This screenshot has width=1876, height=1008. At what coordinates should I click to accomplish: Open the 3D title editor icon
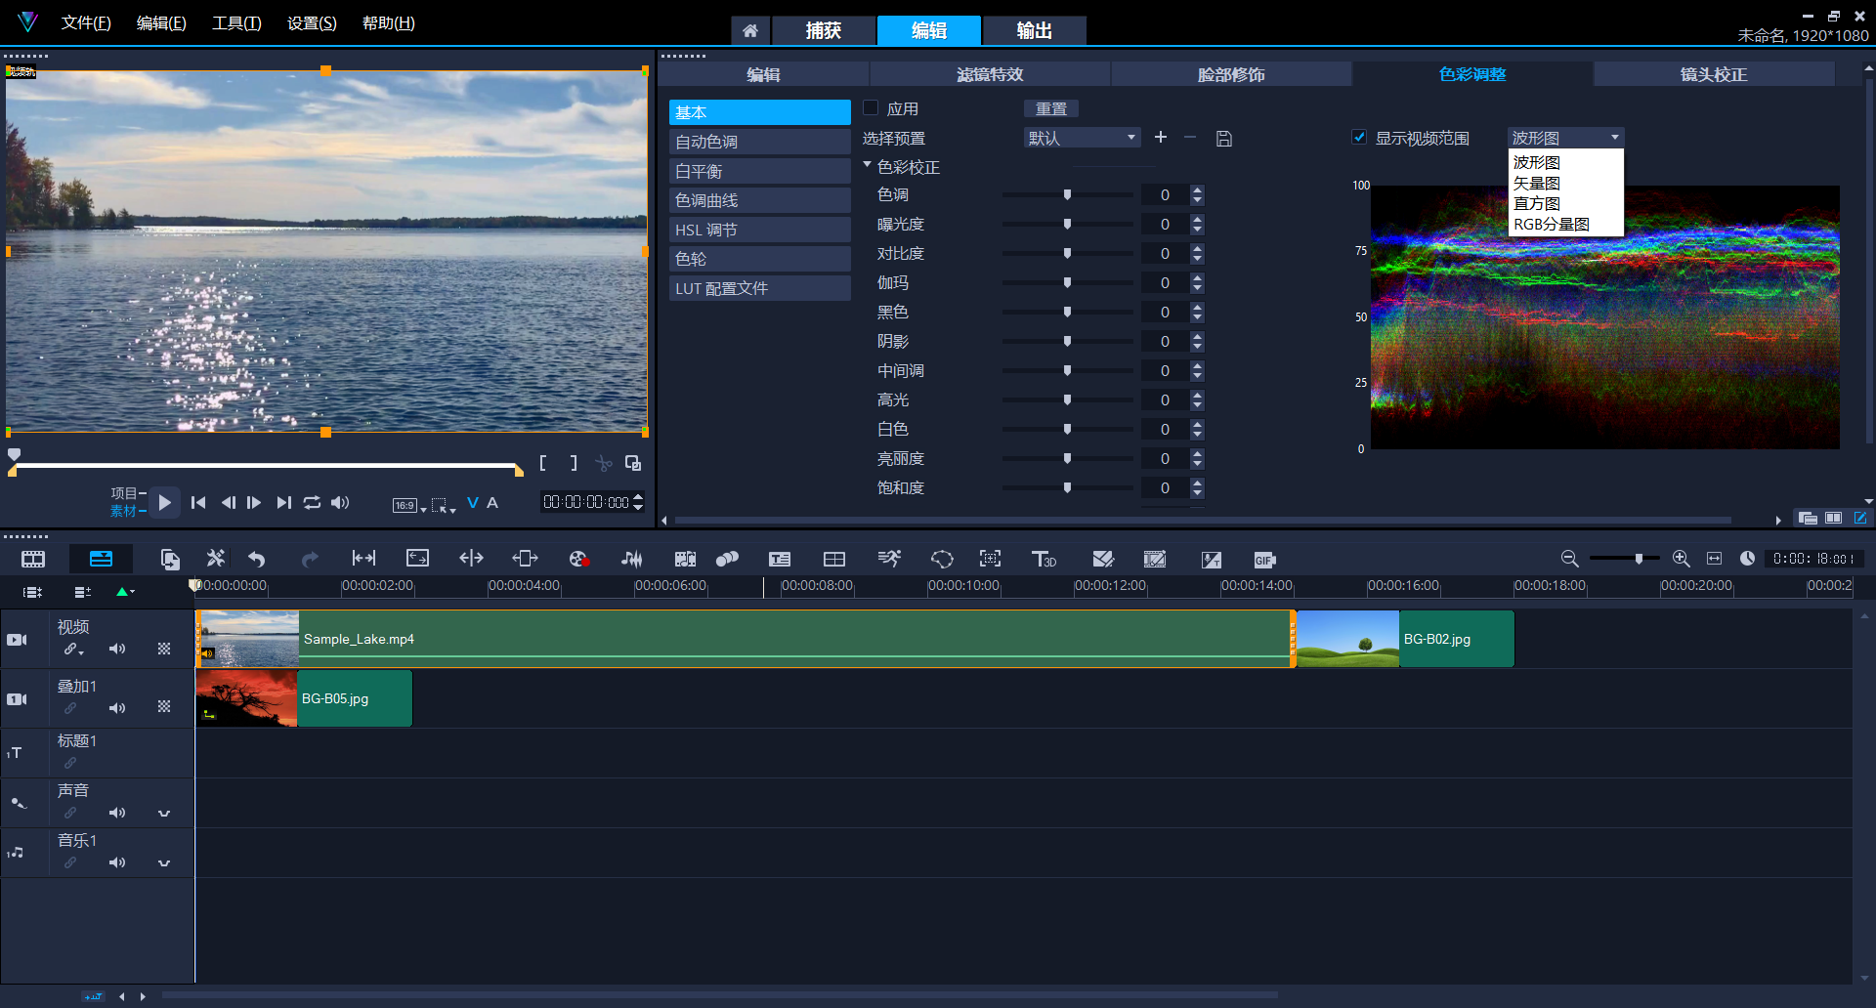pyautogui.click(x=1044, y=559)
